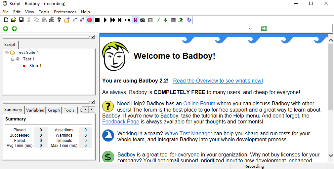Open the Online Forum link
This screenshot has width=334, height=169.
coord(199,104)
